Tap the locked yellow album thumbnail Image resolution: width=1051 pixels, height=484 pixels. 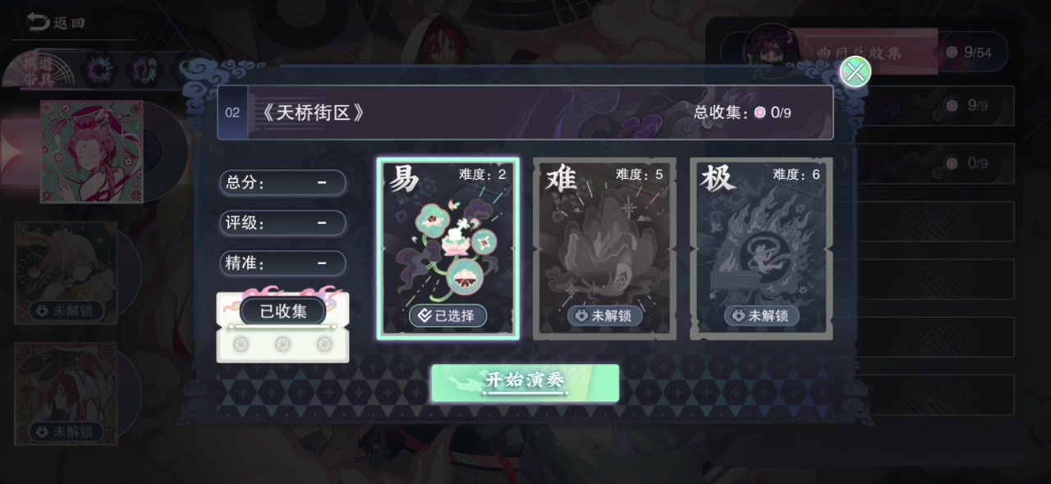pos(66,272)
